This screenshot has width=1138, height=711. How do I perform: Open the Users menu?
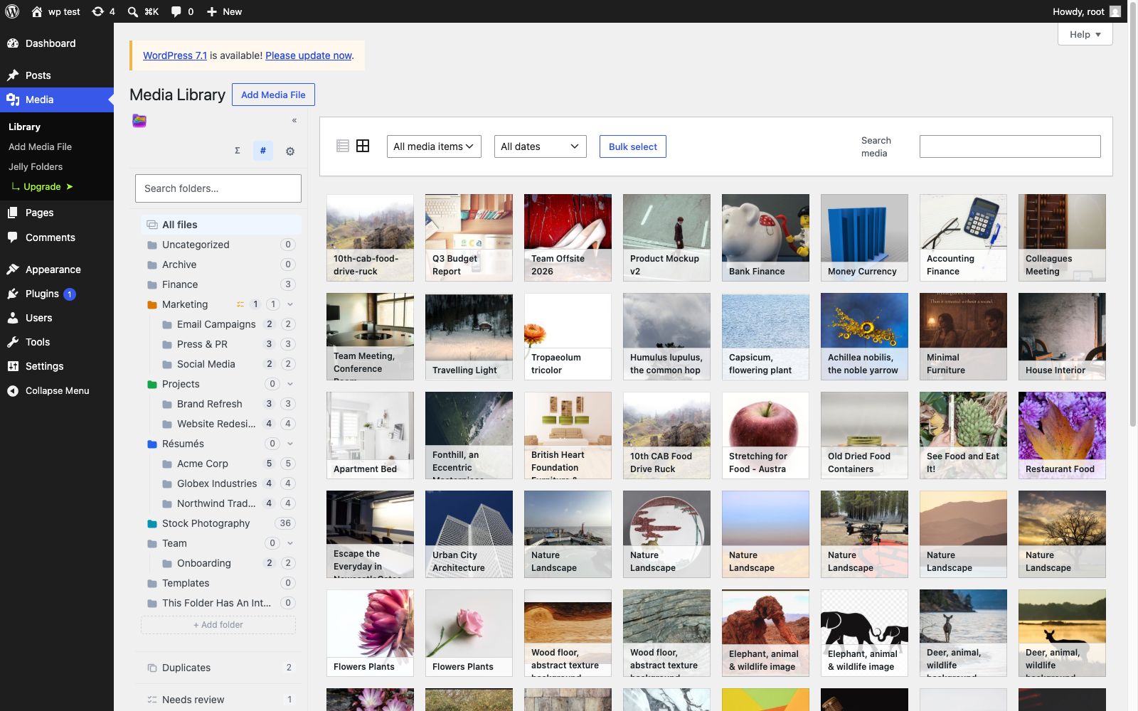click(57, 318)
